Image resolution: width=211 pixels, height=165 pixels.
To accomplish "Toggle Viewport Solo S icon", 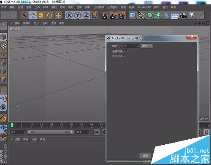I will coord(3,107).
